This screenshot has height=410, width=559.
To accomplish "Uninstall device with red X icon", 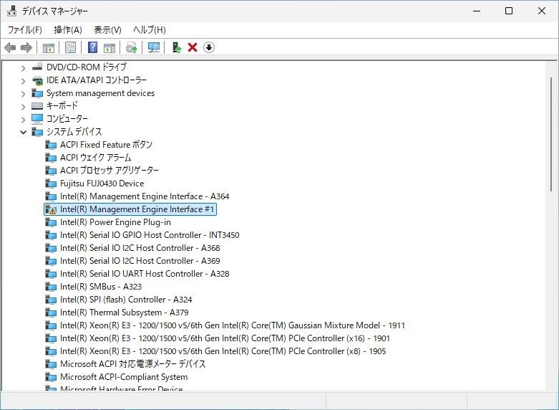I will (193, 47).
